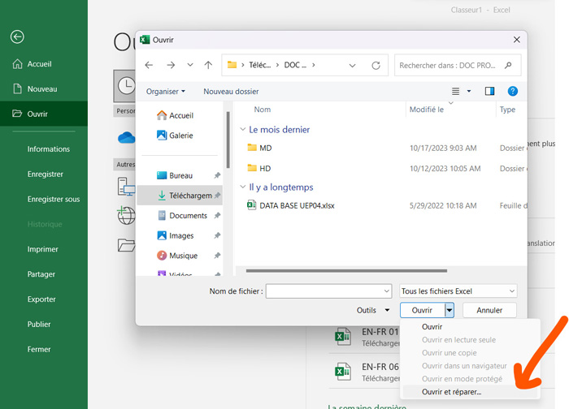The image size is (569, 409).
Task: Click Enregistrer in Excel sidebar
Action: (x=45, y=174)
